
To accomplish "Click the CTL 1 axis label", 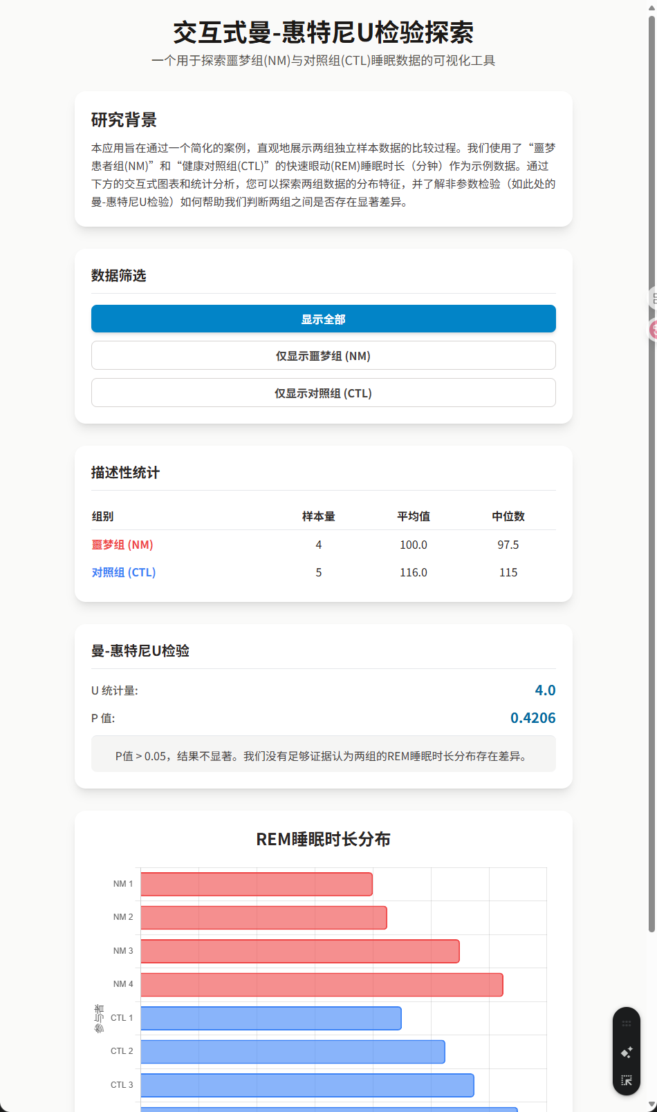I will tap(122, 1018).
